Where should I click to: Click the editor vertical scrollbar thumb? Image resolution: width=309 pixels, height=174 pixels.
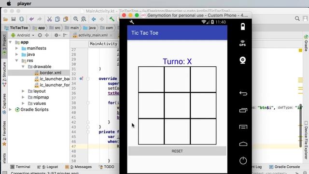(x=300, y=126)
